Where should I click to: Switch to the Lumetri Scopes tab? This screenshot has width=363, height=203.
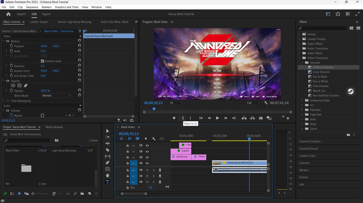[39, 22]
